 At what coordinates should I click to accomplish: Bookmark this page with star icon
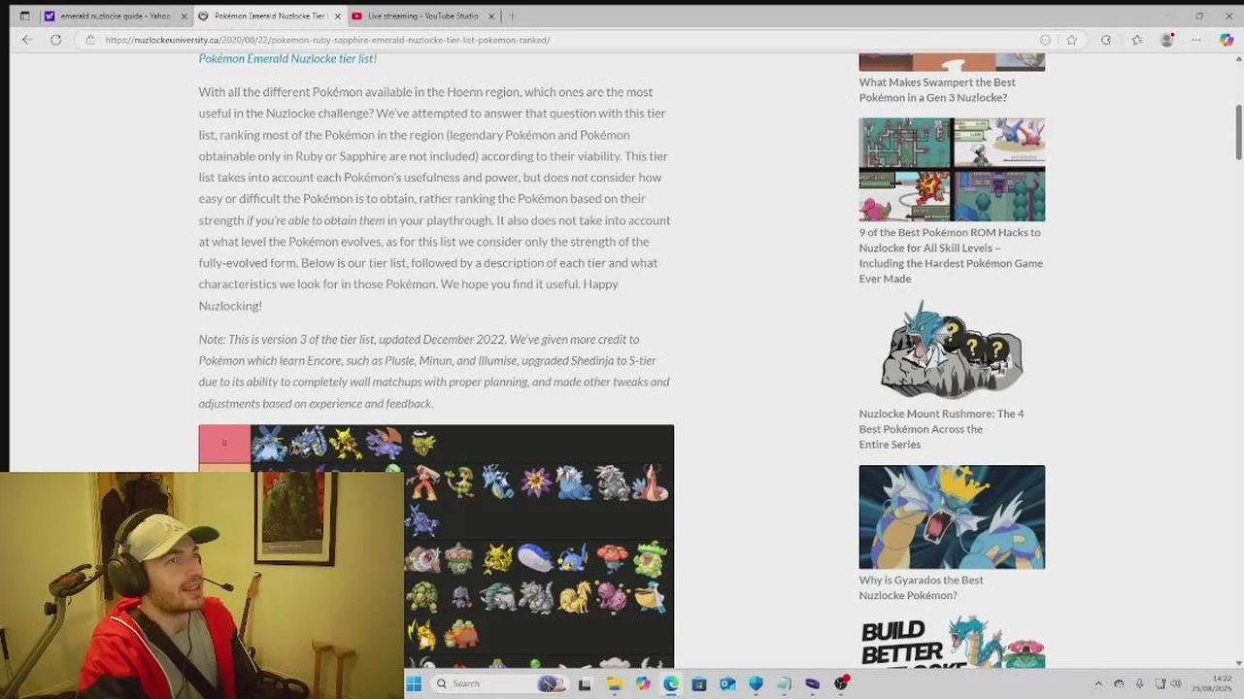pos(1071,40)
